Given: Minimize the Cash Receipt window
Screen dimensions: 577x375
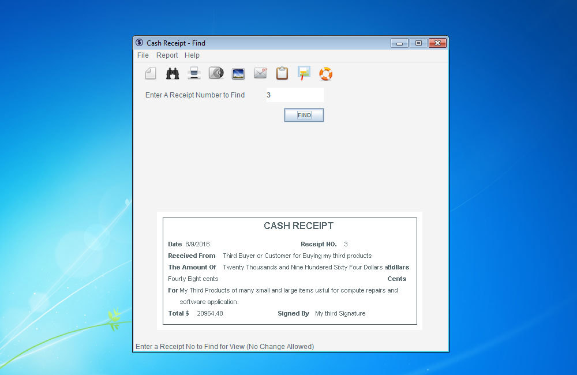Looking at the screenshot, I should (x=399, y=43).
